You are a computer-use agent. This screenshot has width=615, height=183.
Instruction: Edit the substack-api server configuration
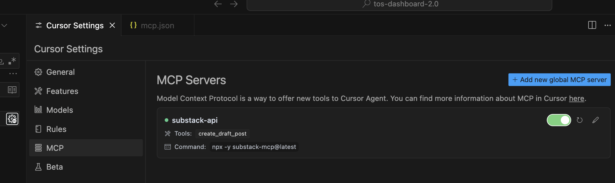596,120
